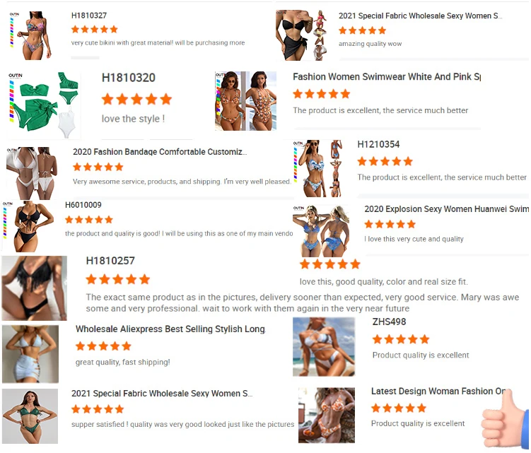Click the five-star rating under H1810320
This screenshot has width=531, height=453.
click(136, 100)
